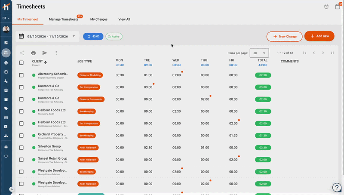
Task: Open the DT workspace dropdown
Action: tap(6, 18)
